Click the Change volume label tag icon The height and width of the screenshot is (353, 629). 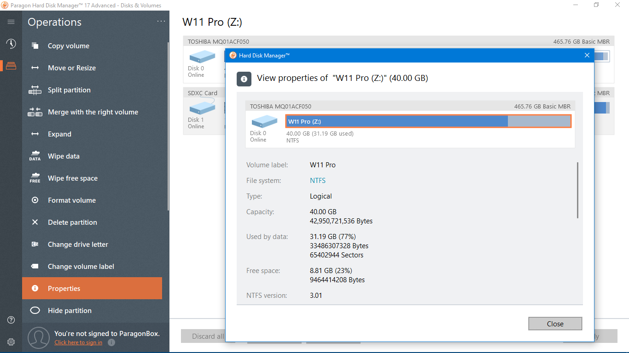click(35, 266)
